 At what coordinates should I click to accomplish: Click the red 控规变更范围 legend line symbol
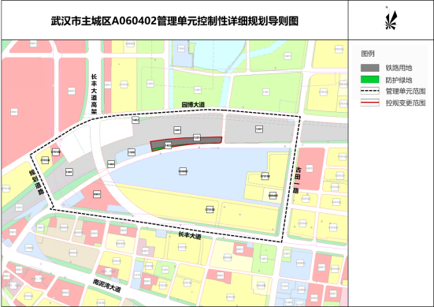click(369, 103)
